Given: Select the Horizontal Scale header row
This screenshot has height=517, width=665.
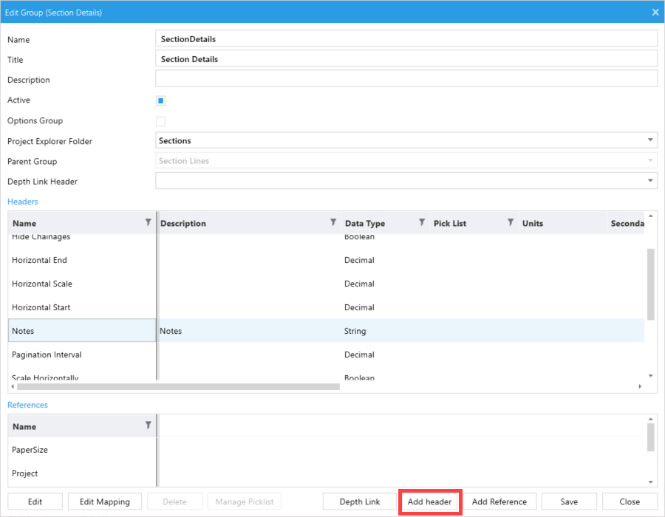Looking at the screenshot, I should (x=326, y=284).
